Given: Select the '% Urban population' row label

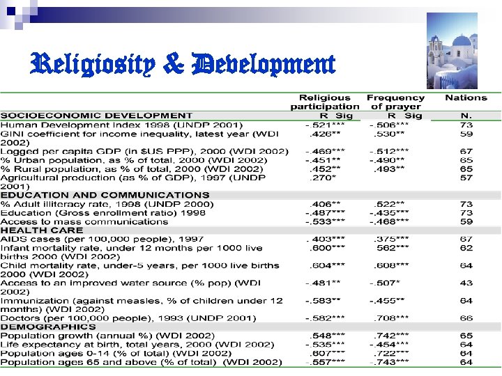Looking at the screenshot, I should tap(134, 160).
